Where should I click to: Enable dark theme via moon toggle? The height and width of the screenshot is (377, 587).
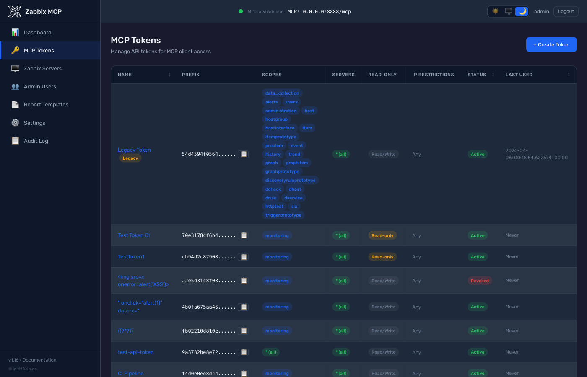[x=521, y=11]
